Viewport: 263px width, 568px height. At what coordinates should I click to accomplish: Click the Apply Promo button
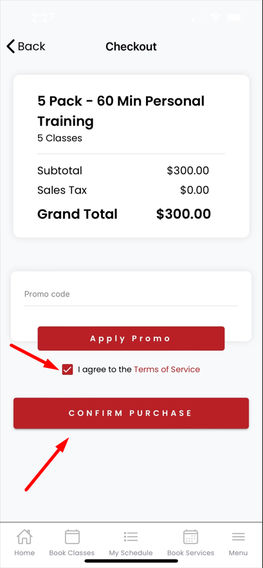point(131,338)
